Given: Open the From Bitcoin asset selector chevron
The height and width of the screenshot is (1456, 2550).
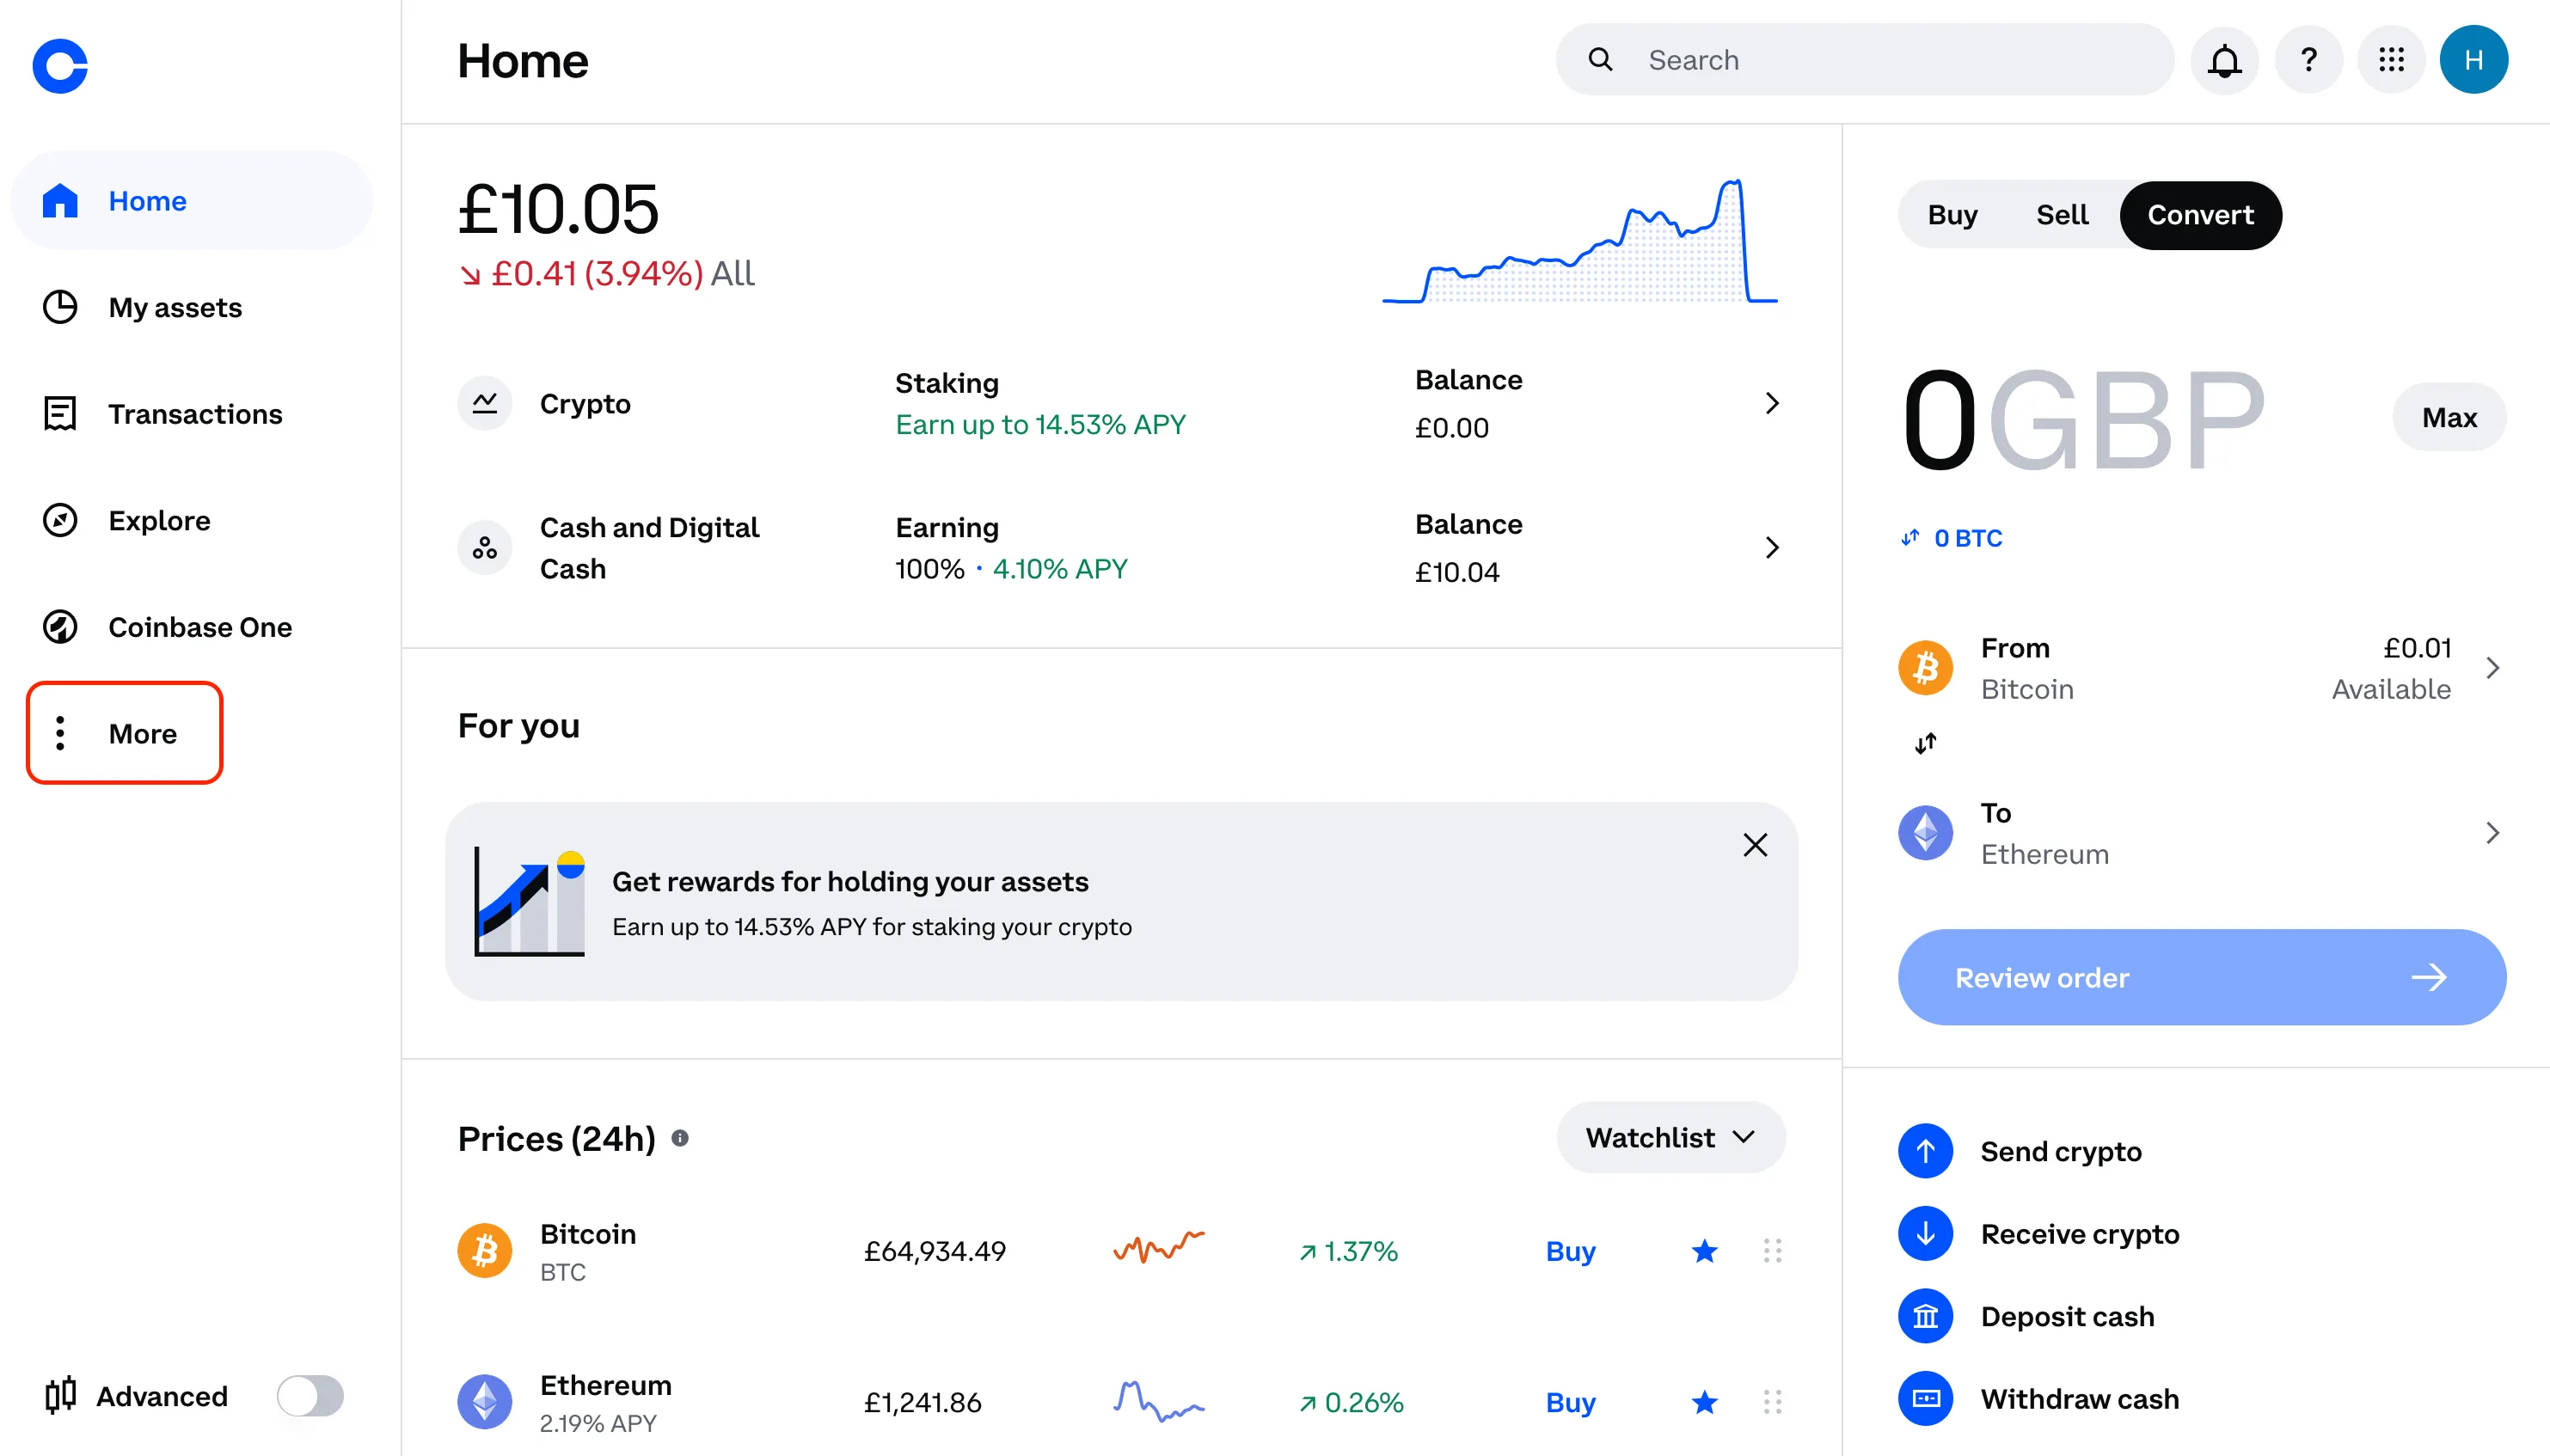Looking at the screenshot, I should (x=2492, y=668).
